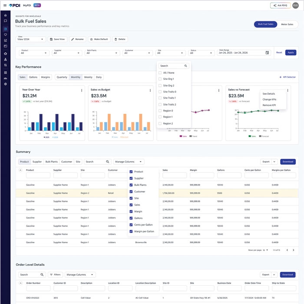Open Manage Columns dropdown in Order Level Details
The image size is (304, 304).
click(80, 274)
